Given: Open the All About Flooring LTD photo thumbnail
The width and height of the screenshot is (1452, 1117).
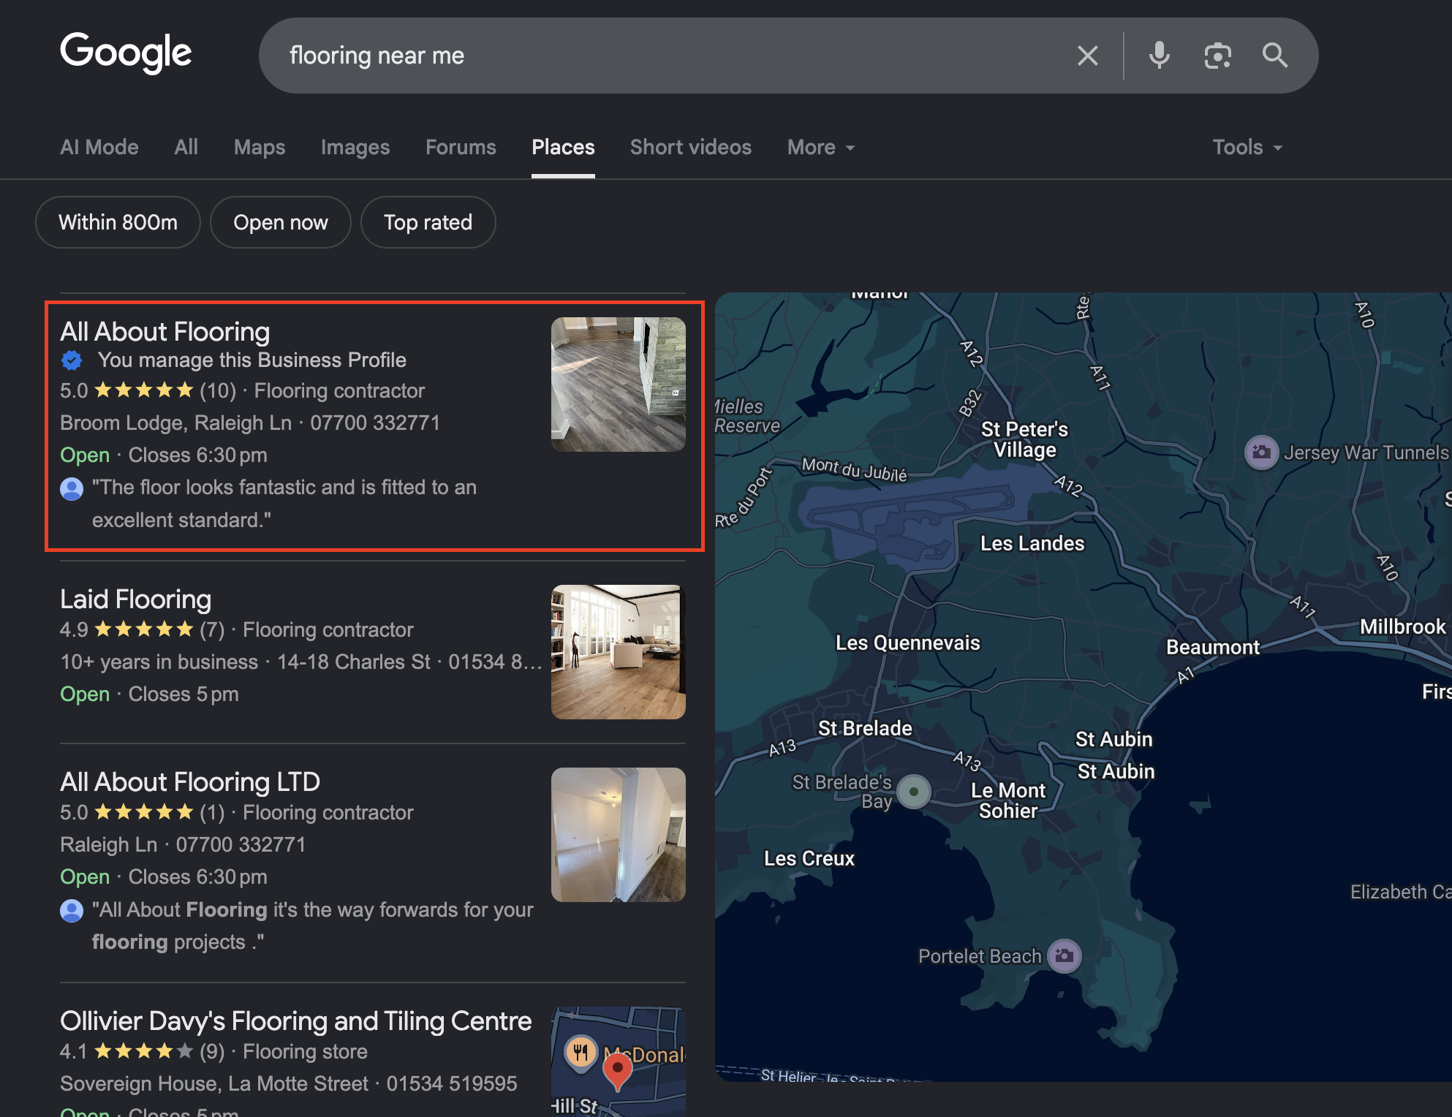Looking at the screenshot, I should tap(619, 835).
